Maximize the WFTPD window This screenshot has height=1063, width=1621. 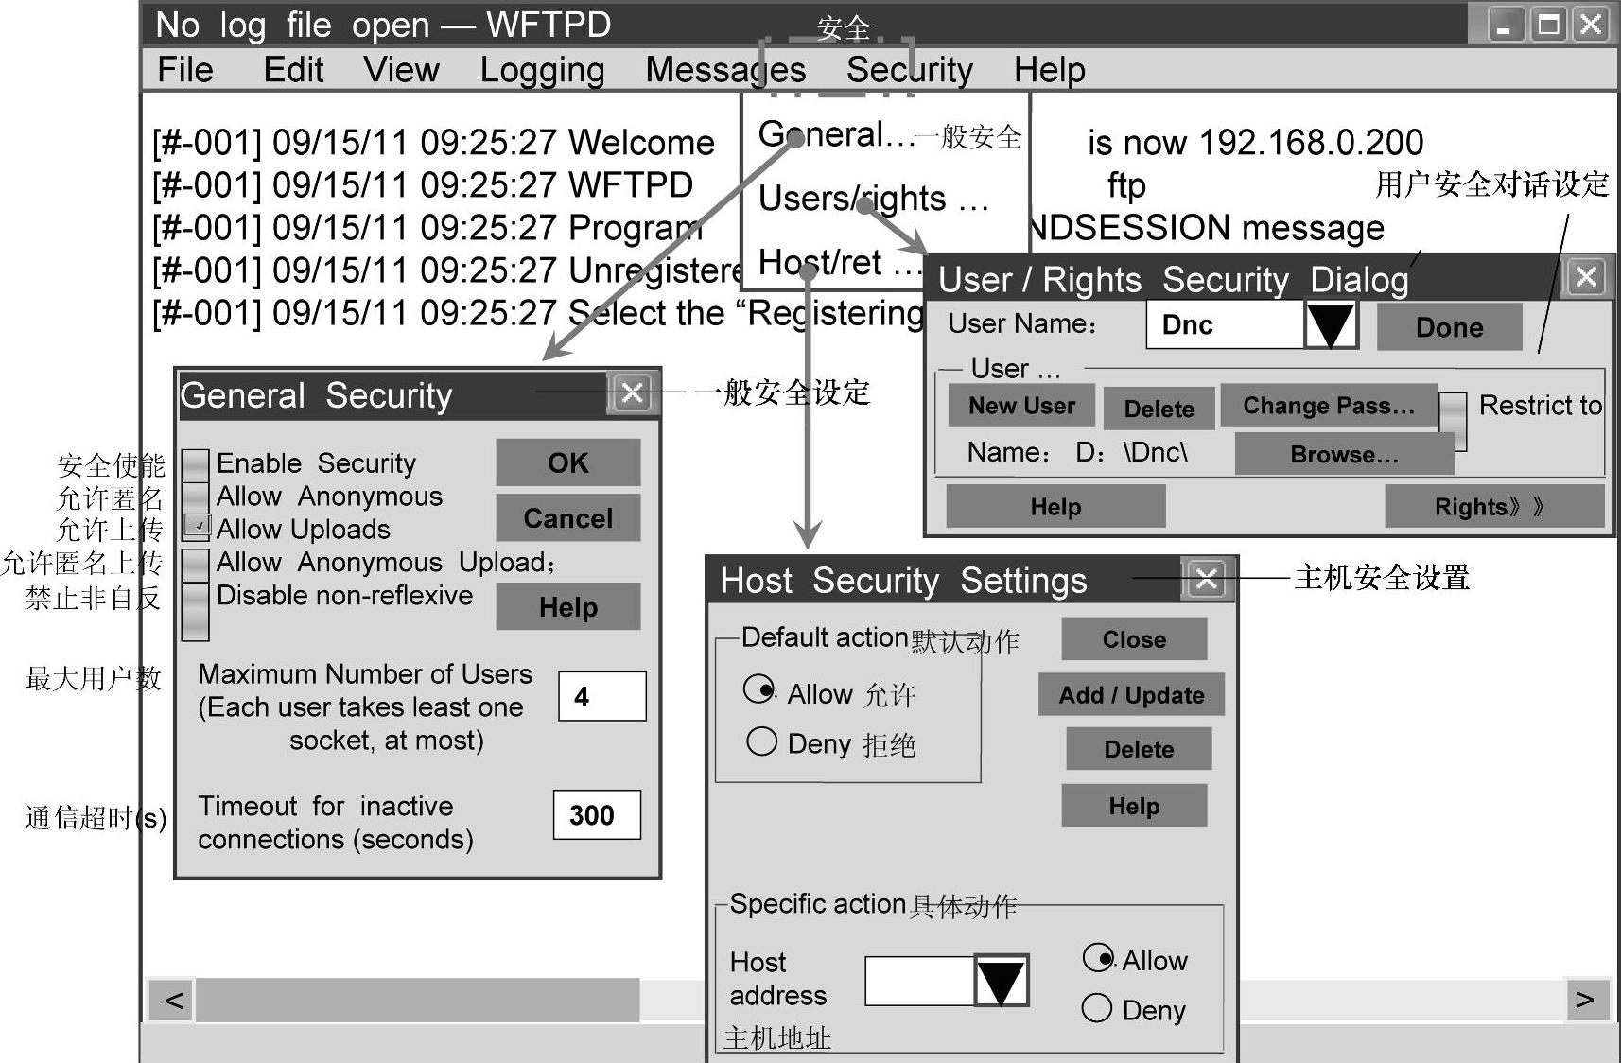pos(1548,25)
